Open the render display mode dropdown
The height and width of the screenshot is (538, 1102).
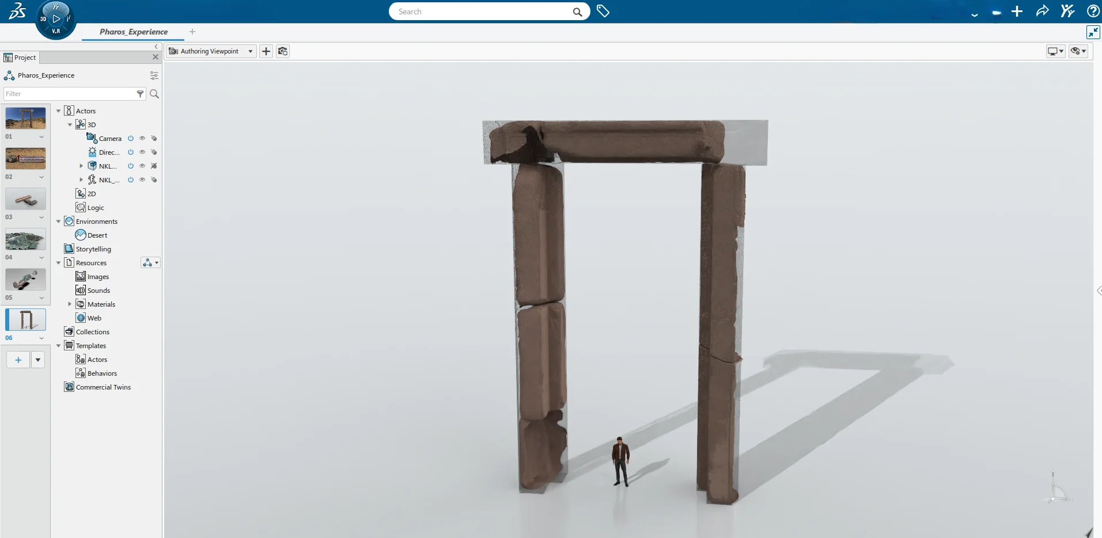point(1056,51)
